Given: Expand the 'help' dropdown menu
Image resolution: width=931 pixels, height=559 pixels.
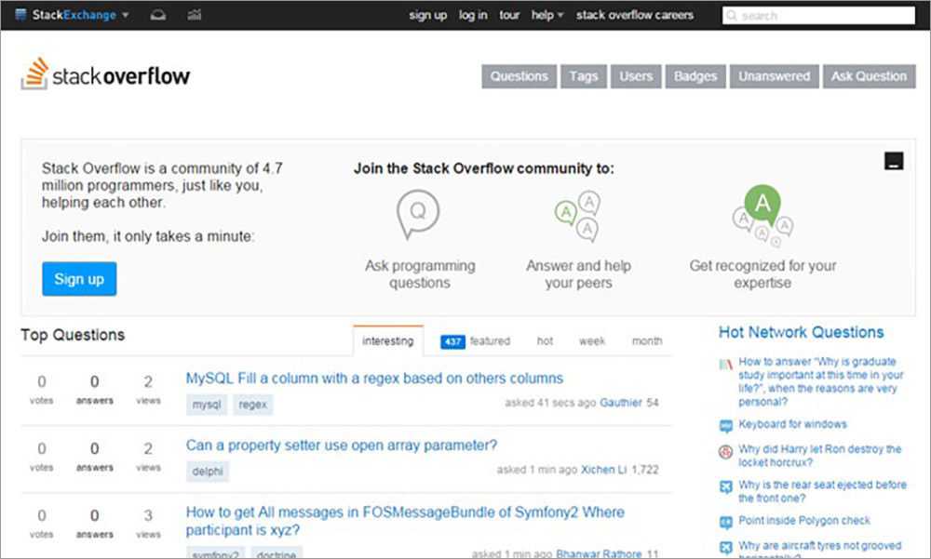Looking at the screenshot, I should (546, 16).
